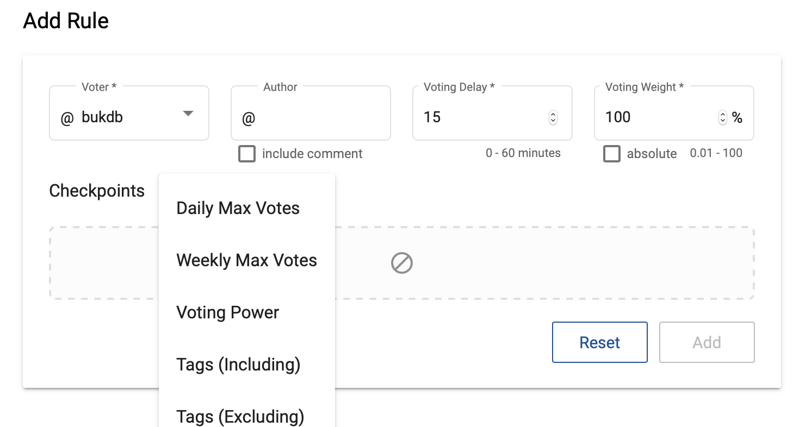The width and height of the screenshot is (793, 427).
Task: Toggle the absolute checkbox
Action: [x=612, y=154]
